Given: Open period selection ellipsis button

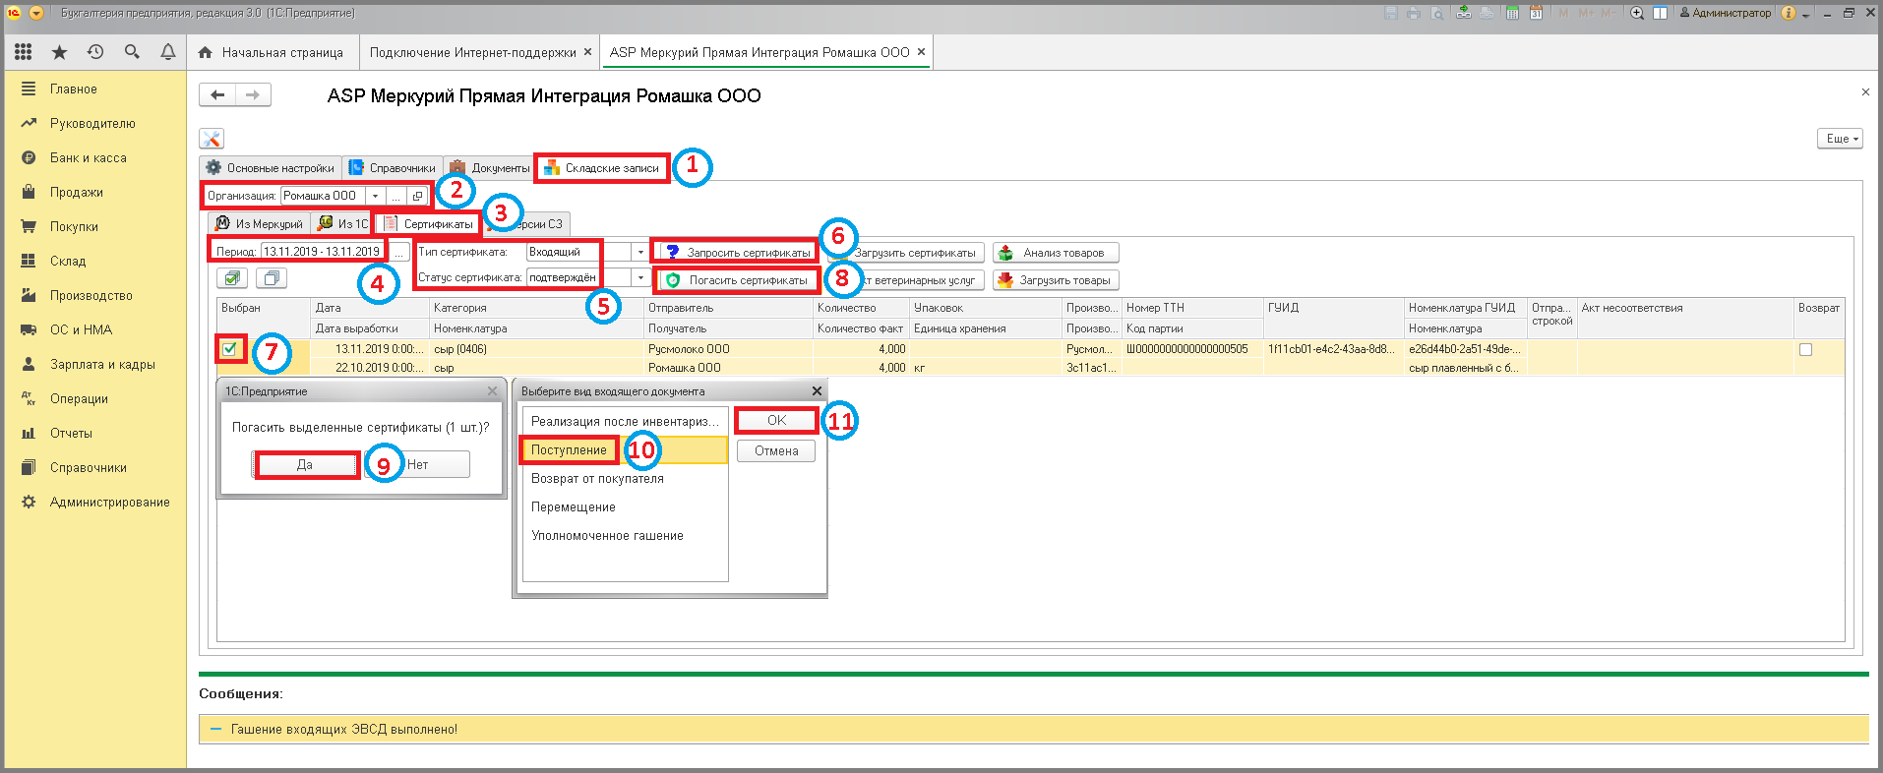Looking at the screenshot, I should tap(398, 252).
